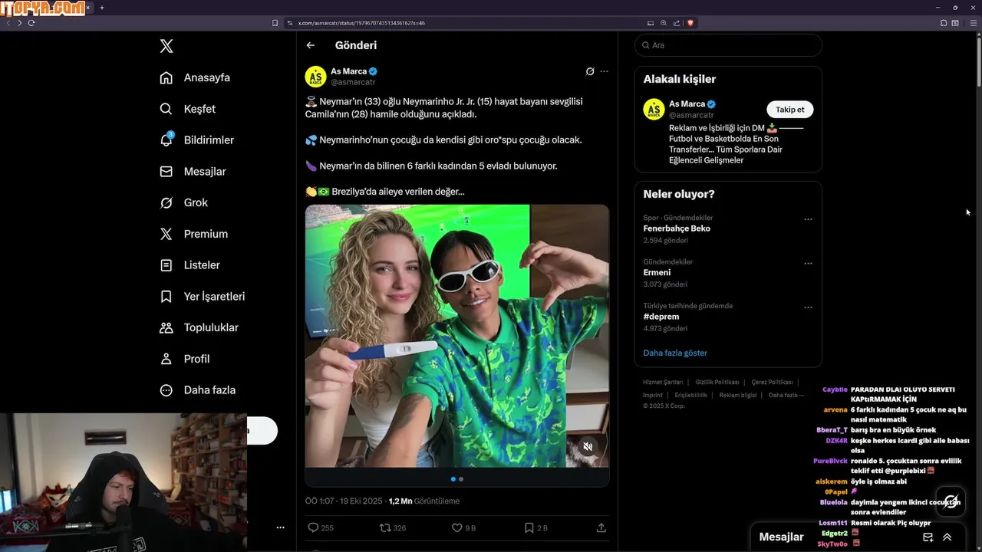Click the browser reload button

coord(31,23)
